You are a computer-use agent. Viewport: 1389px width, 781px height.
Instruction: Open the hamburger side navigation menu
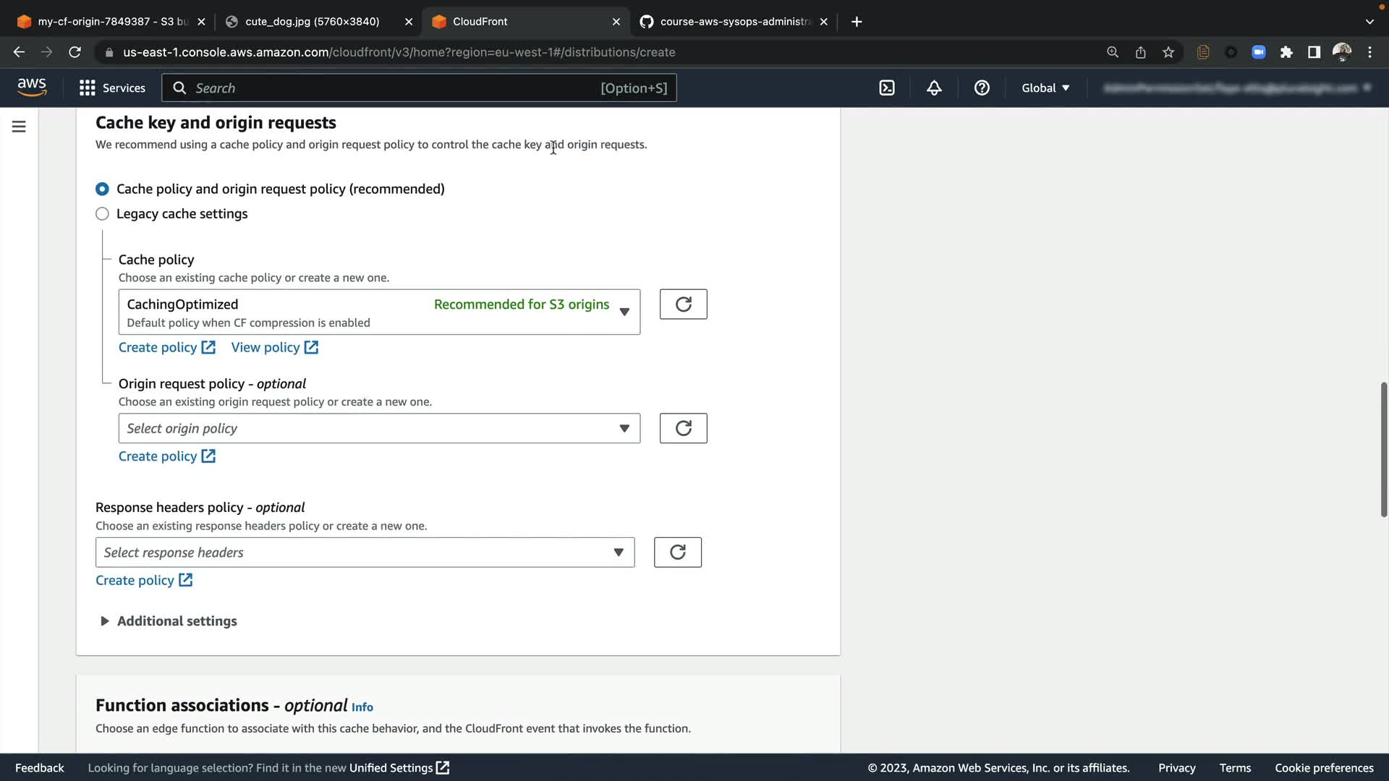click(x=19, y=127)
